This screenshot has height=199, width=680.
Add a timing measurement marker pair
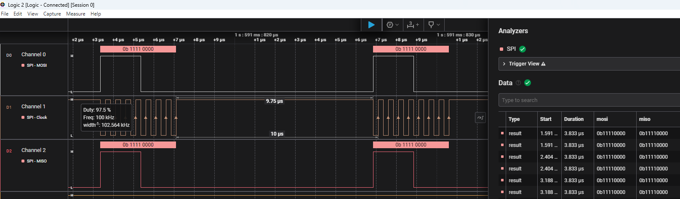[413, 25]
